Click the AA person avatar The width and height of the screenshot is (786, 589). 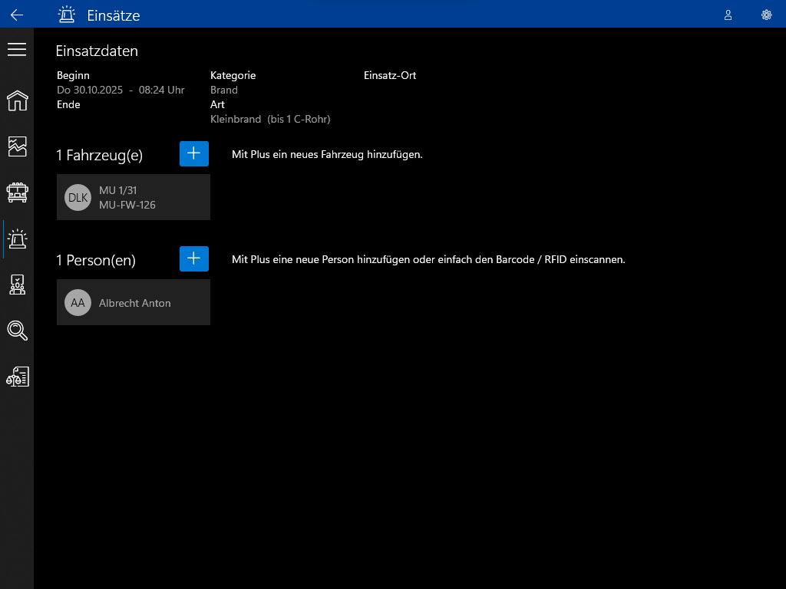[78, 302]
